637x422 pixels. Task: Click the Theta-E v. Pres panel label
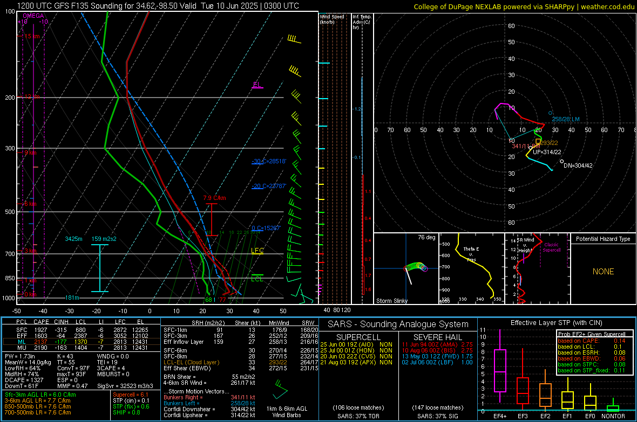tap(471, 254)
